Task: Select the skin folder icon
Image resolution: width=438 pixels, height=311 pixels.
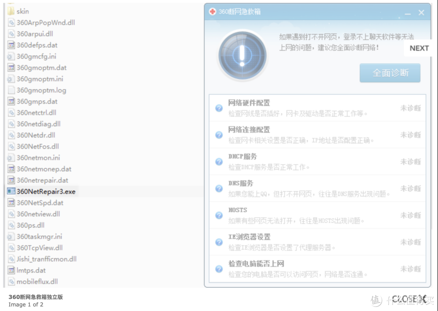Action: click(x=11, y=11)
